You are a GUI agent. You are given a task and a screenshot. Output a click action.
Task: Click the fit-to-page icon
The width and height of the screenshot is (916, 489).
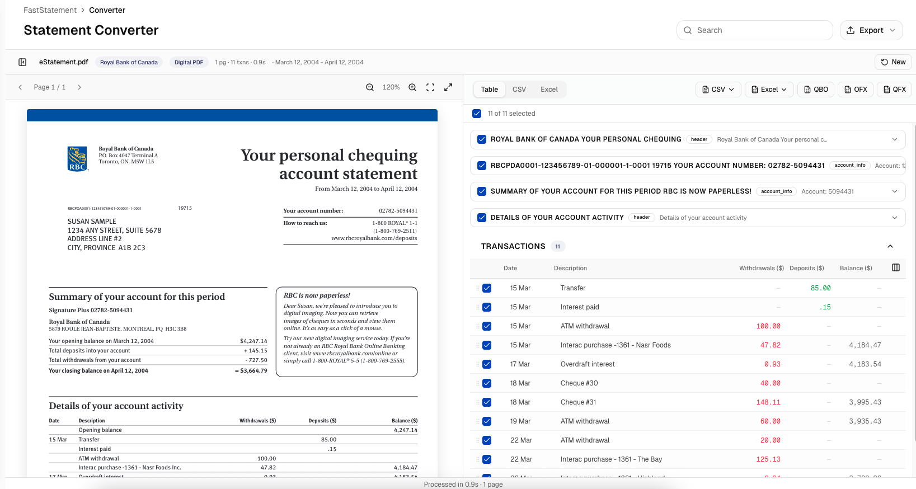(x=430, y=87)
